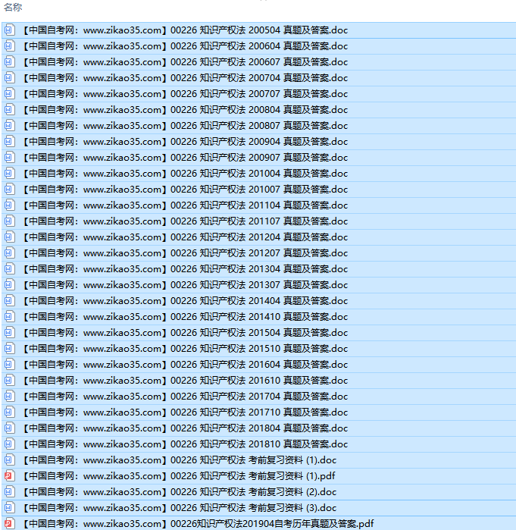Click doc icon of 201710 真题及答案 file
This screenshot has height=530, width=516.
click(x=9, y=412)
